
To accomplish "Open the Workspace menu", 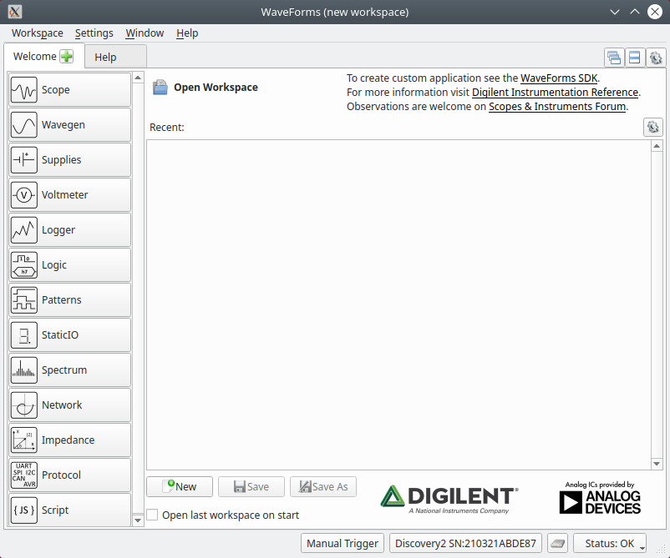I will pos(37,33).
